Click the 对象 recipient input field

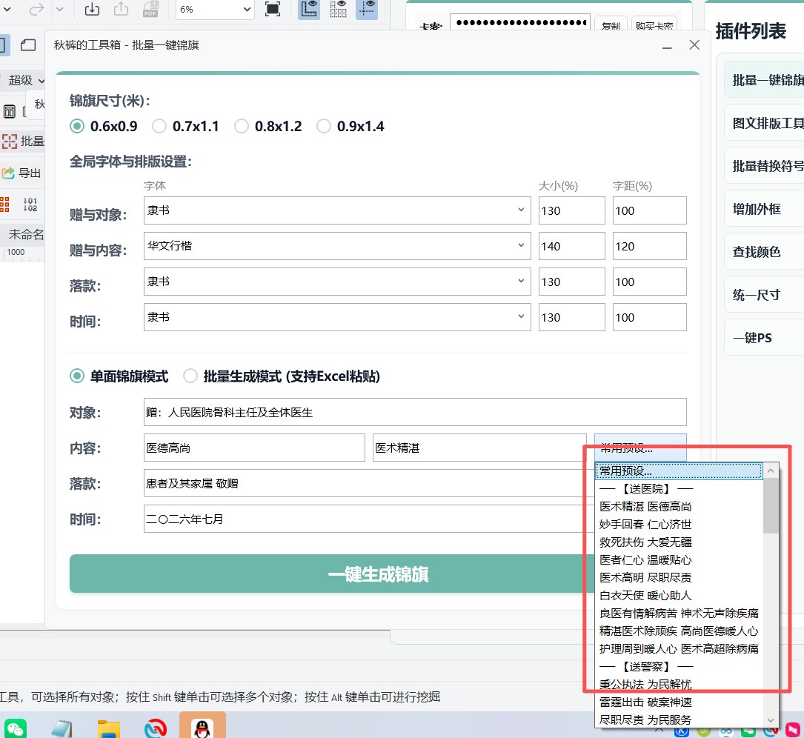click(x=415, y=412)
